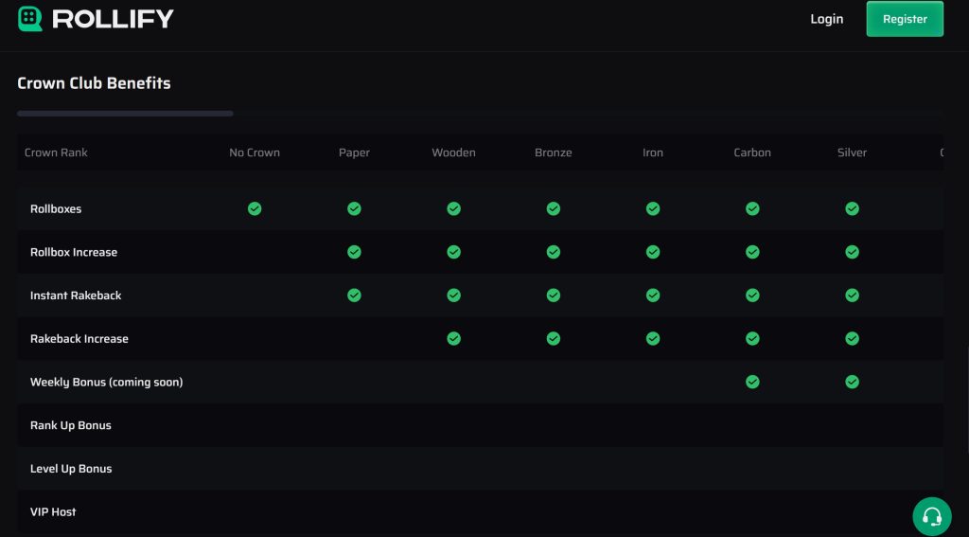Click Weekly Bonus checkmark under Silver
969x537 pixels.
coord(852,382)
